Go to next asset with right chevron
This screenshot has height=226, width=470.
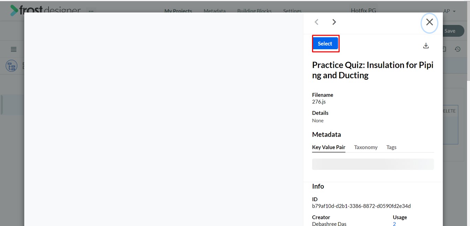tap(334, 22)
